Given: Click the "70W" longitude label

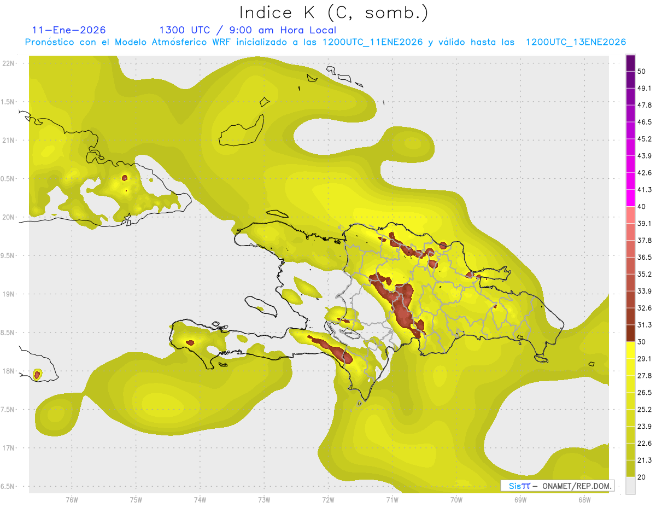Looking at the screenshot, I should [x=456, y=500].
